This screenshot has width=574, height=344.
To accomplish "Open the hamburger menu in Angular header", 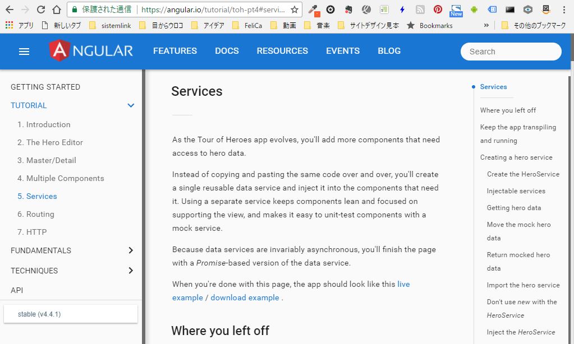I will click(x=24, y=52).
